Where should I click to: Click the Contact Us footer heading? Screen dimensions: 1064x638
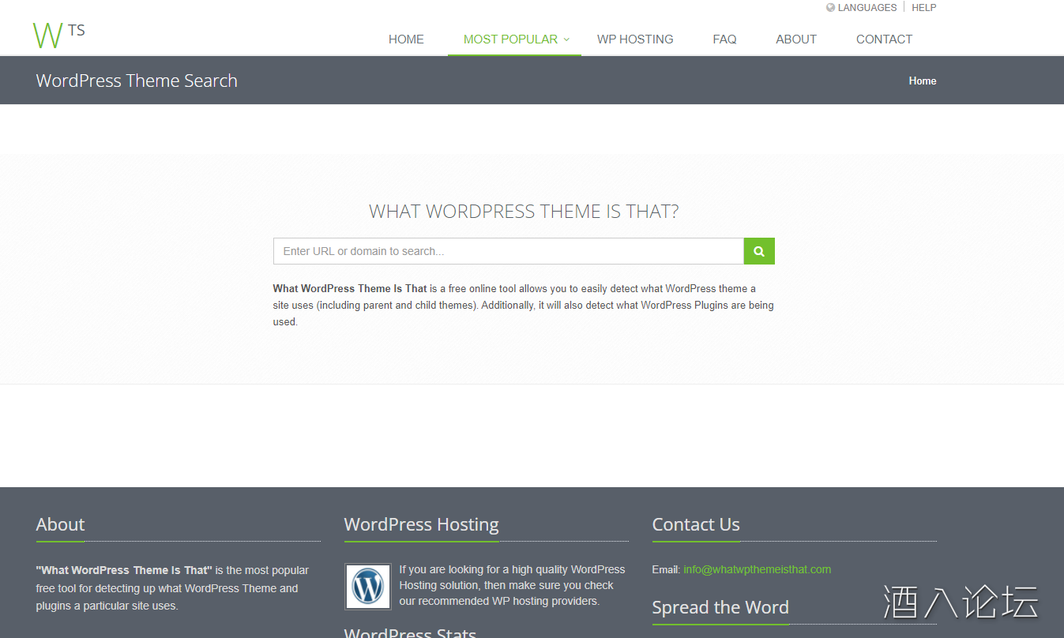coord(696,524)
